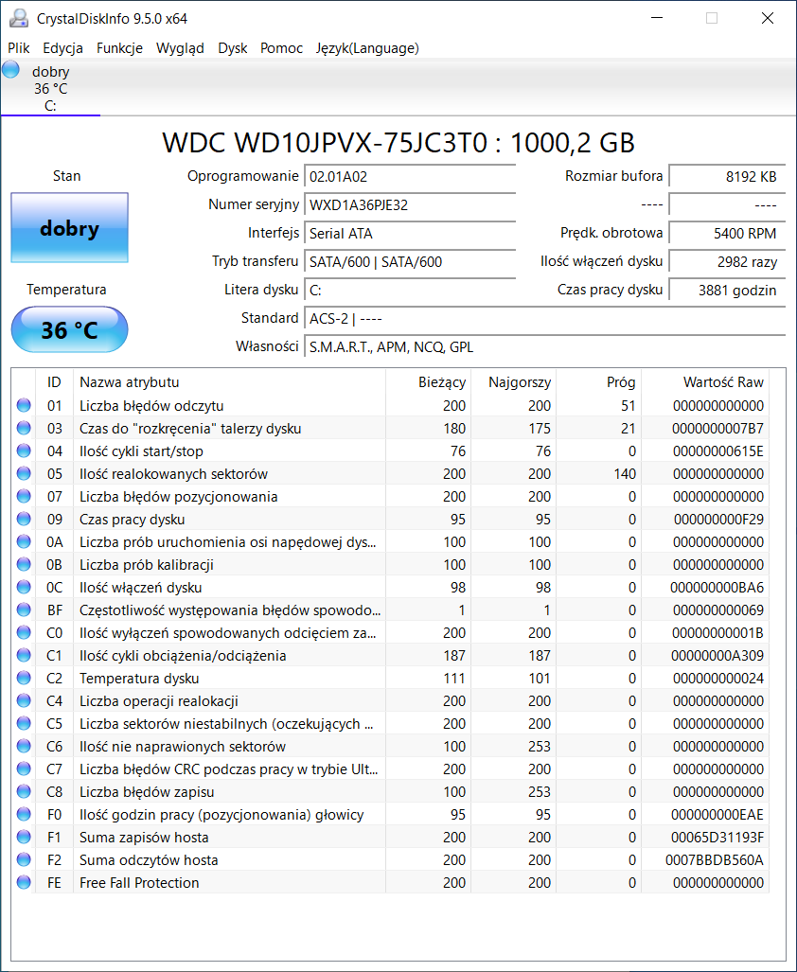Select raw value 0000000007B7

pos(717,429)
